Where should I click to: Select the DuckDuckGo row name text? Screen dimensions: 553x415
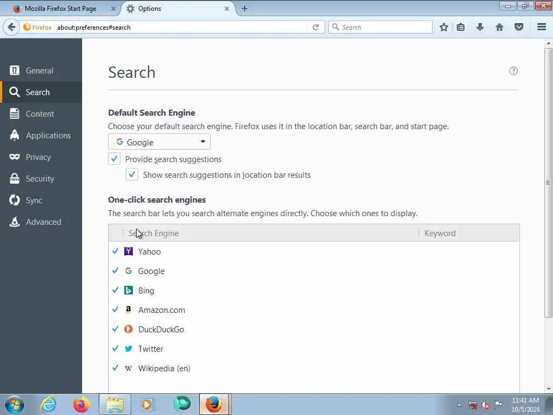click(x=161, y=329)
